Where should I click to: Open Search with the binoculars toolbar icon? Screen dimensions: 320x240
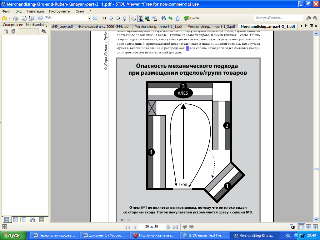[163, 18]
